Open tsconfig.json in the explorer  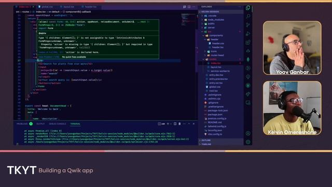[x=215, y=130]
